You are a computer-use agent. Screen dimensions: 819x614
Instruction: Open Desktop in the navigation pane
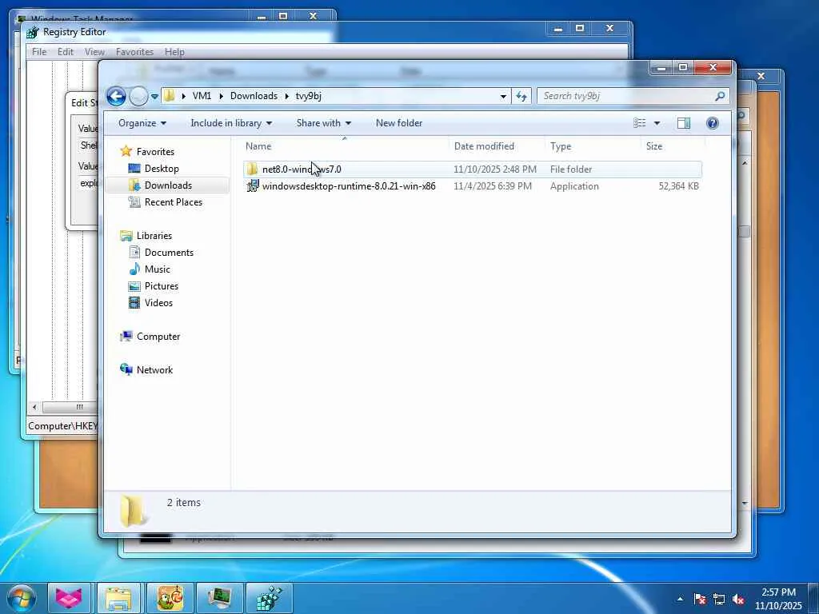tap(162, 169)
